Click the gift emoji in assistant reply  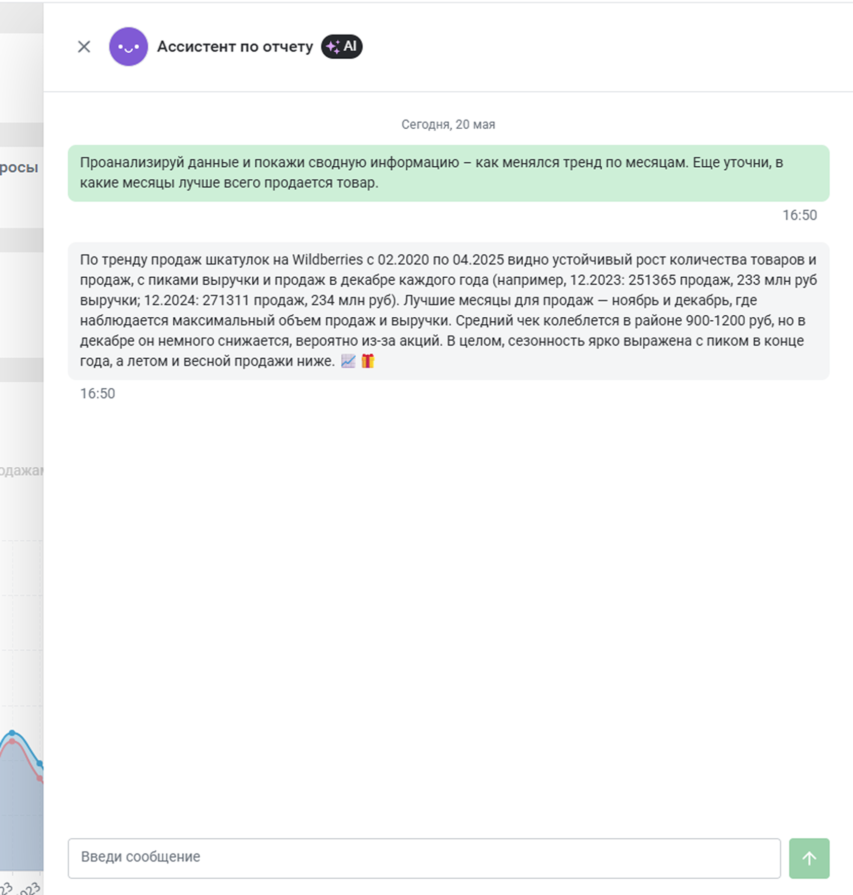click(x=368, y=361)
